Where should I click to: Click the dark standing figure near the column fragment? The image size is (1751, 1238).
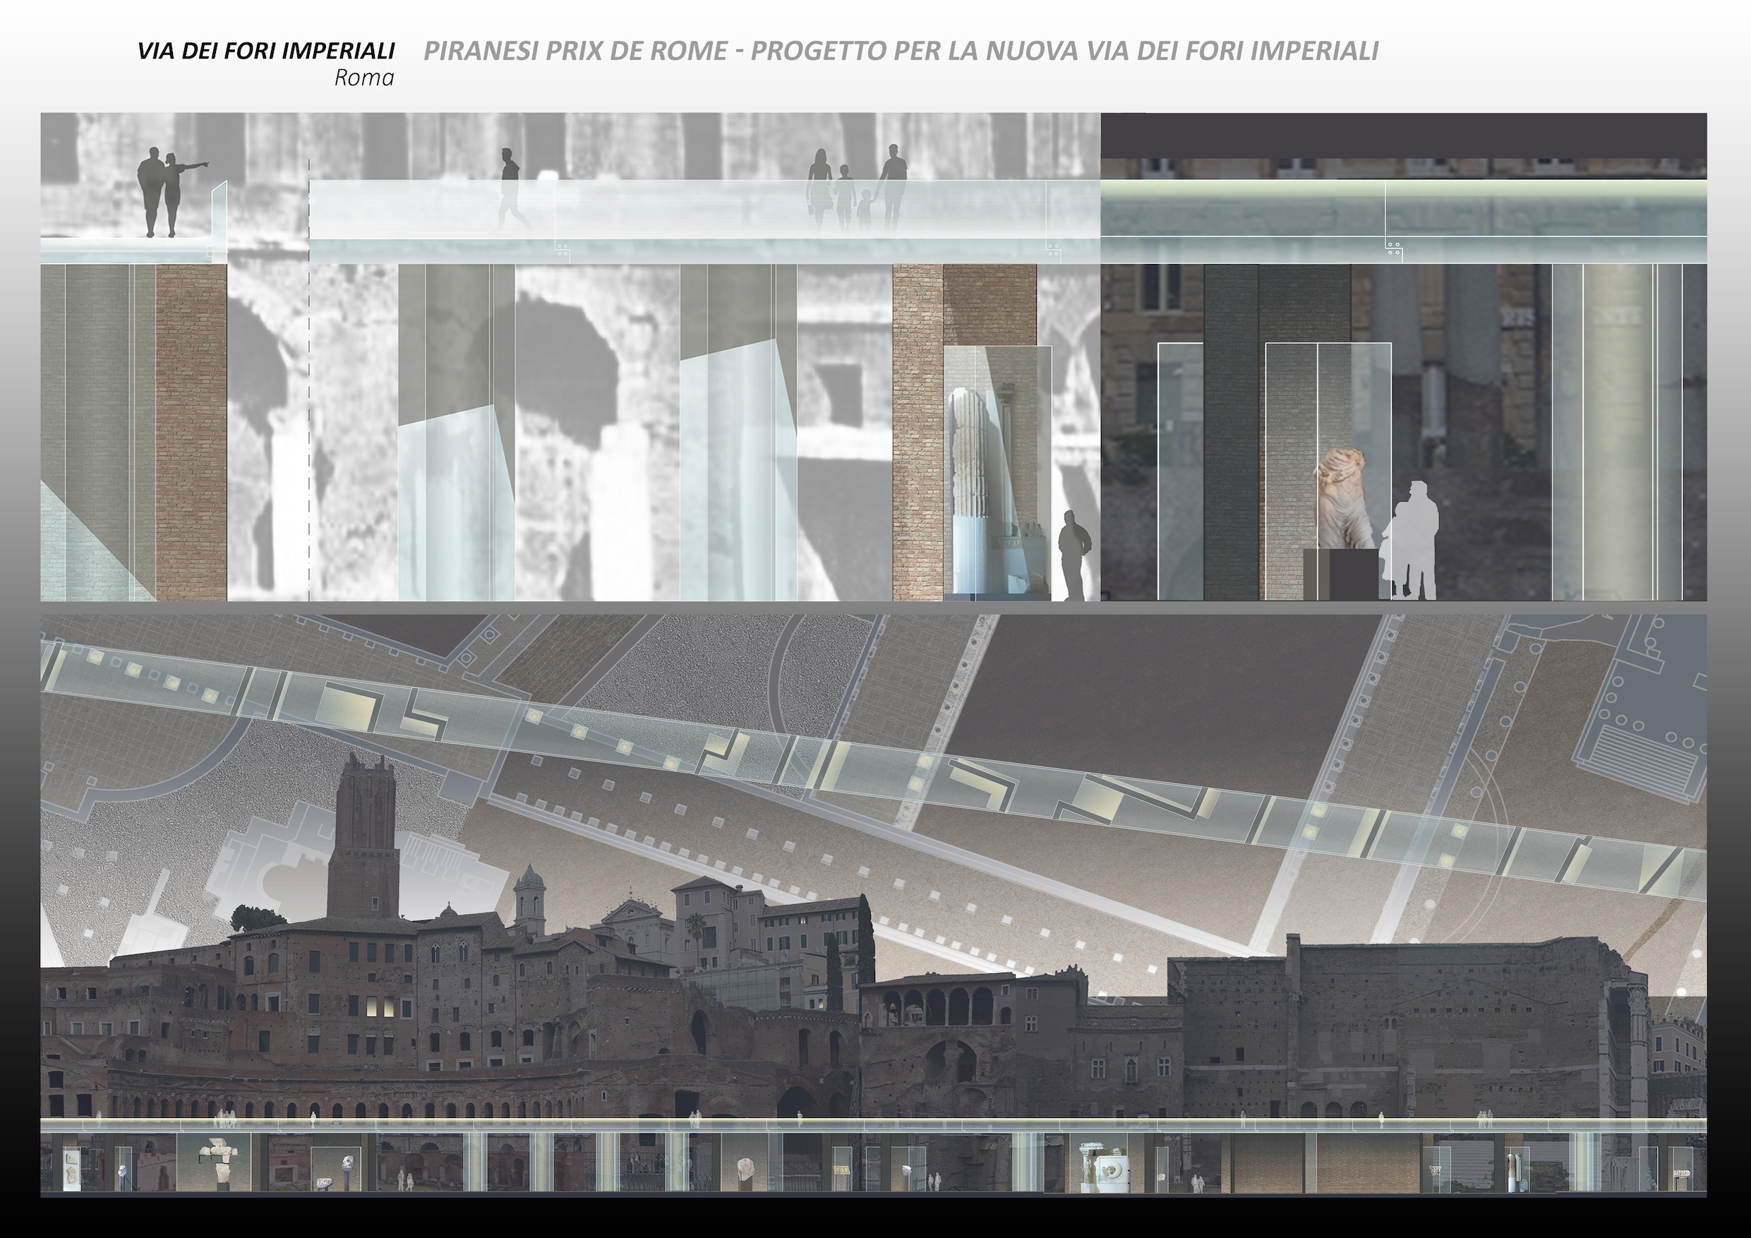(1075, 555)
